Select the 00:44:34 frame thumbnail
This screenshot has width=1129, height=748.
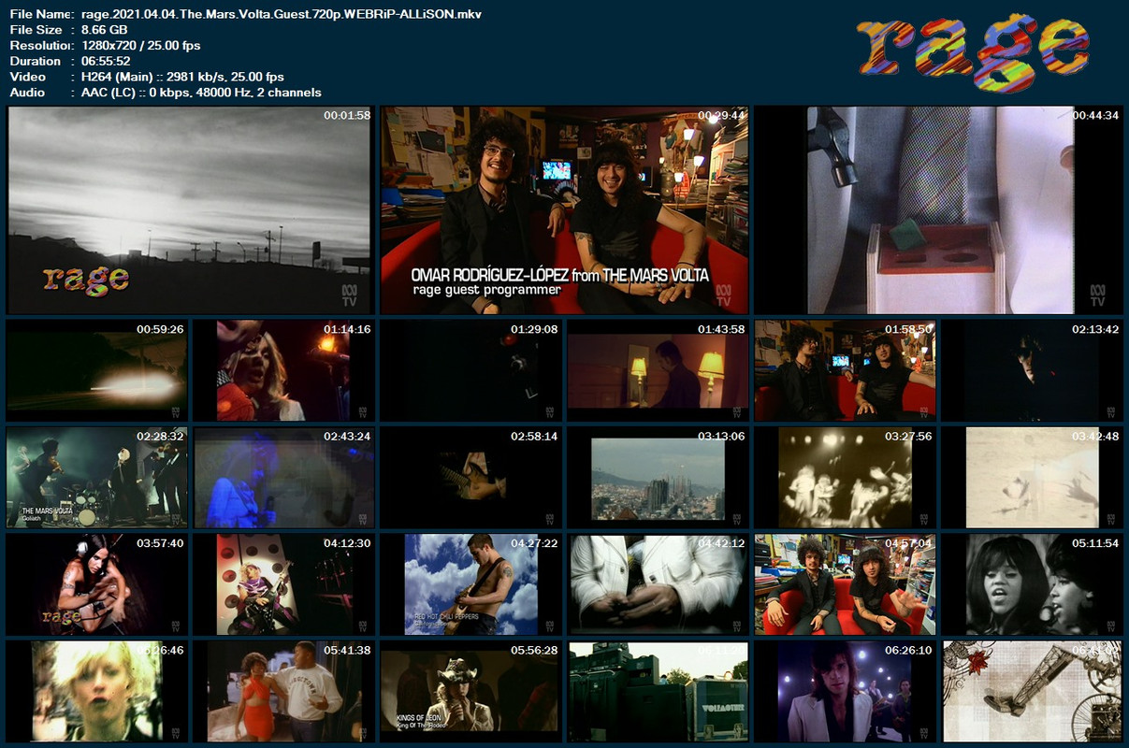click(938, 209)
